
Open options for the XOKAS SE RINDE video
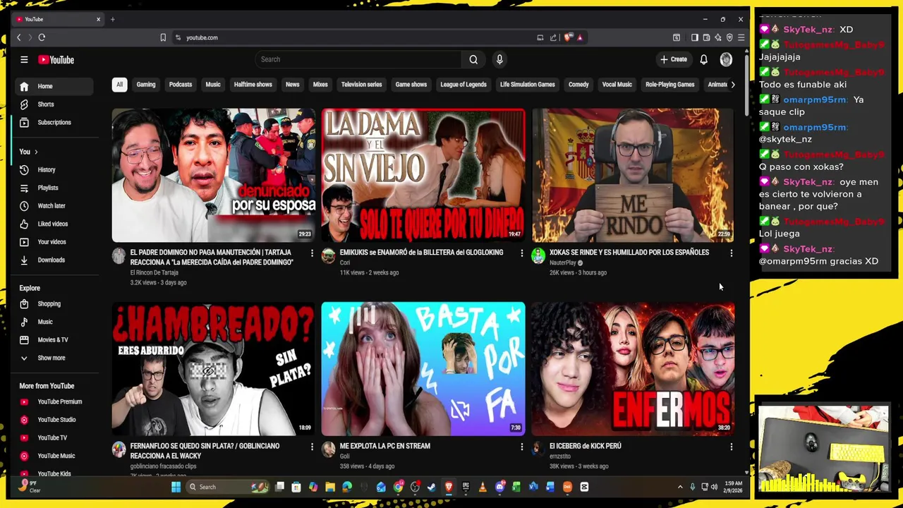(x=732, y=253)
